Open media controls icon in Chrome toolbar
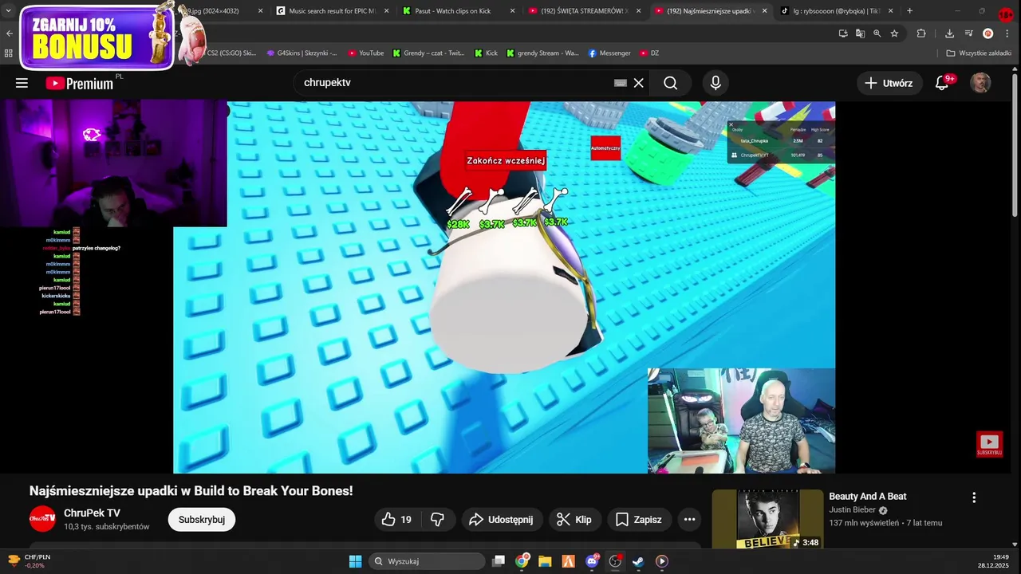 click(x=968, y=33)
